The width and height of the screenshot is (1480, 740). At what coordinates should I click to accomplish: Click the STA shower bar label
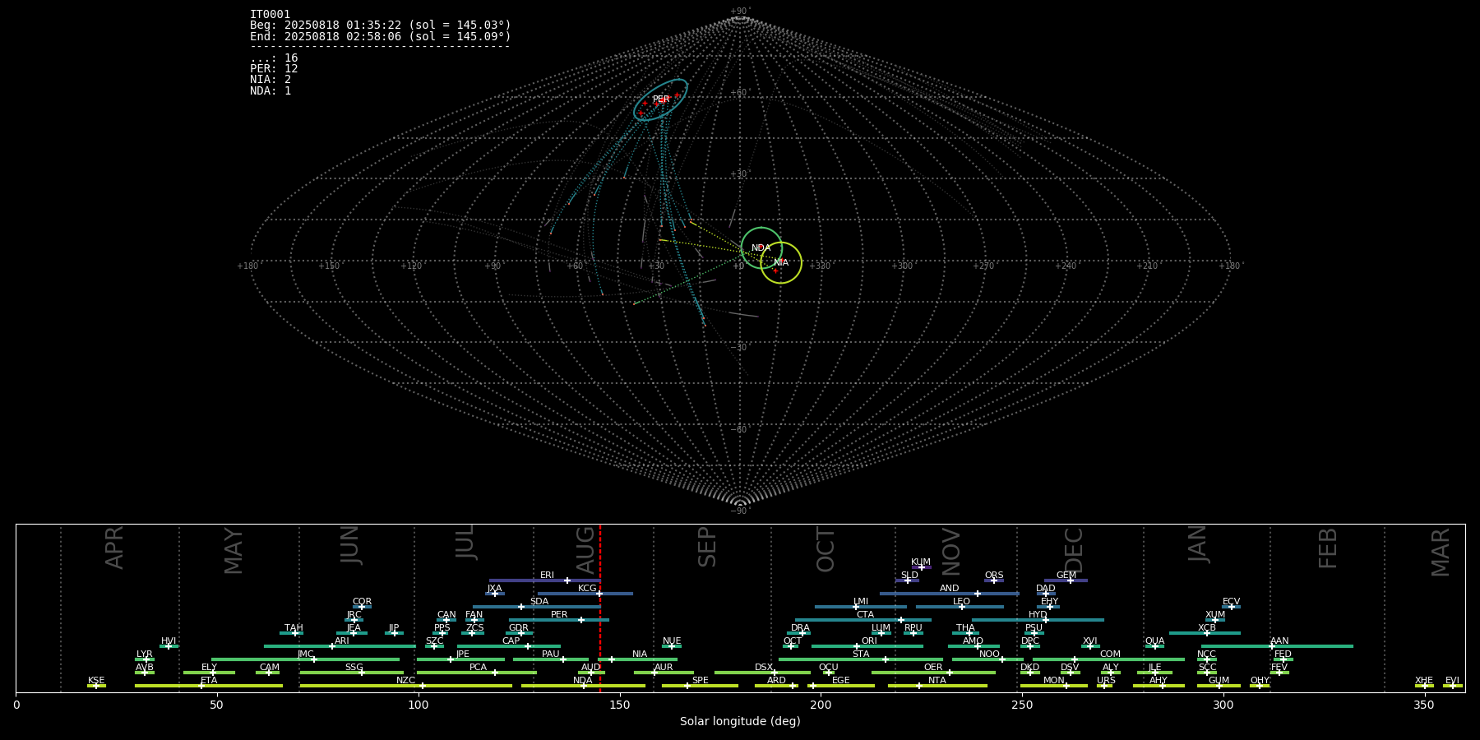click(x=861, y=654)
